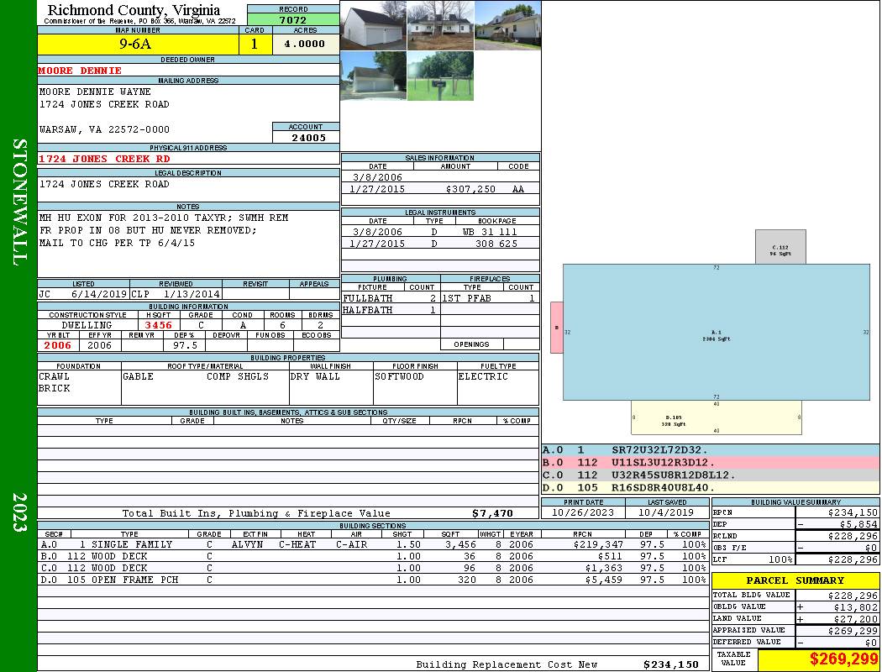Select the yellow D.0 sketch legend row
This screenshot has width=882, height=672.
(710, 487)
